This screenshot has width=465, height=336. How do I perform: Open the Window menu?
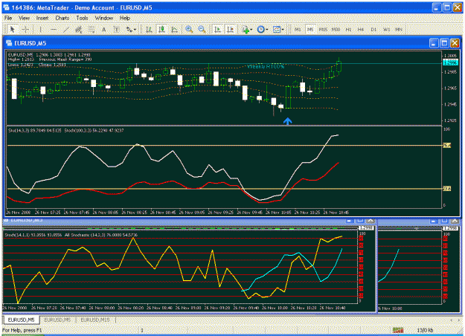click(x=104, y=18)
